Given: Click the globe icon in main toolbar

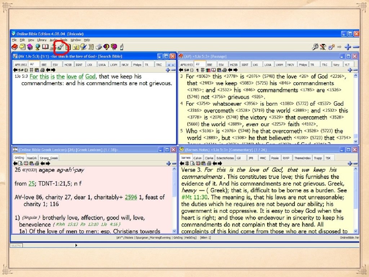Looking at the screenshot, I should [37, 47].
